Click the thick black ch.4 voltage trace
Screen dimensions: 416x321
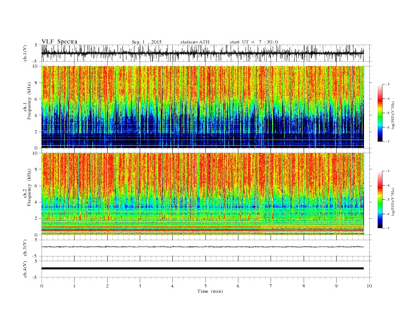[x=202, y=269]
